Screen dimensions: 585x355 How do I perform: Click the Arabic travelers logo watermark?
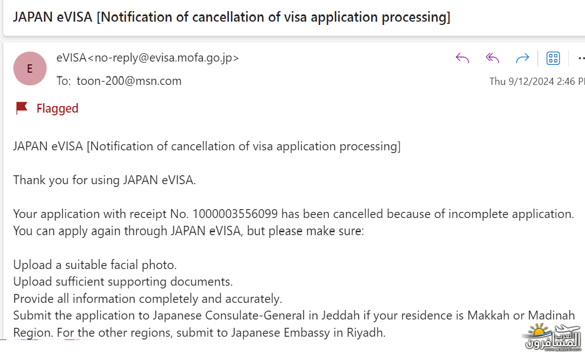[x=552, y=338]
